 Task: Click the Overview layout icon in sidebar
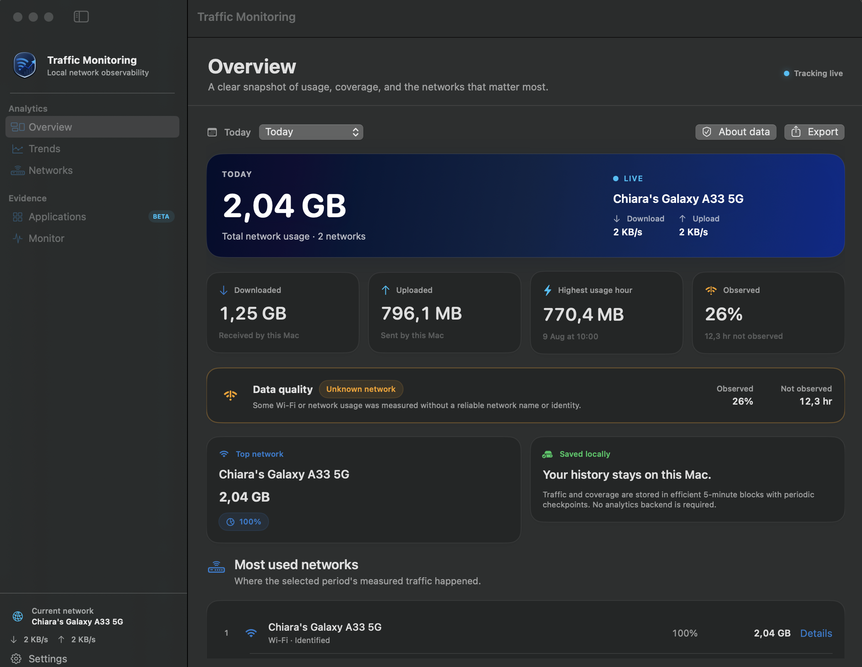[x=17, y=127]
